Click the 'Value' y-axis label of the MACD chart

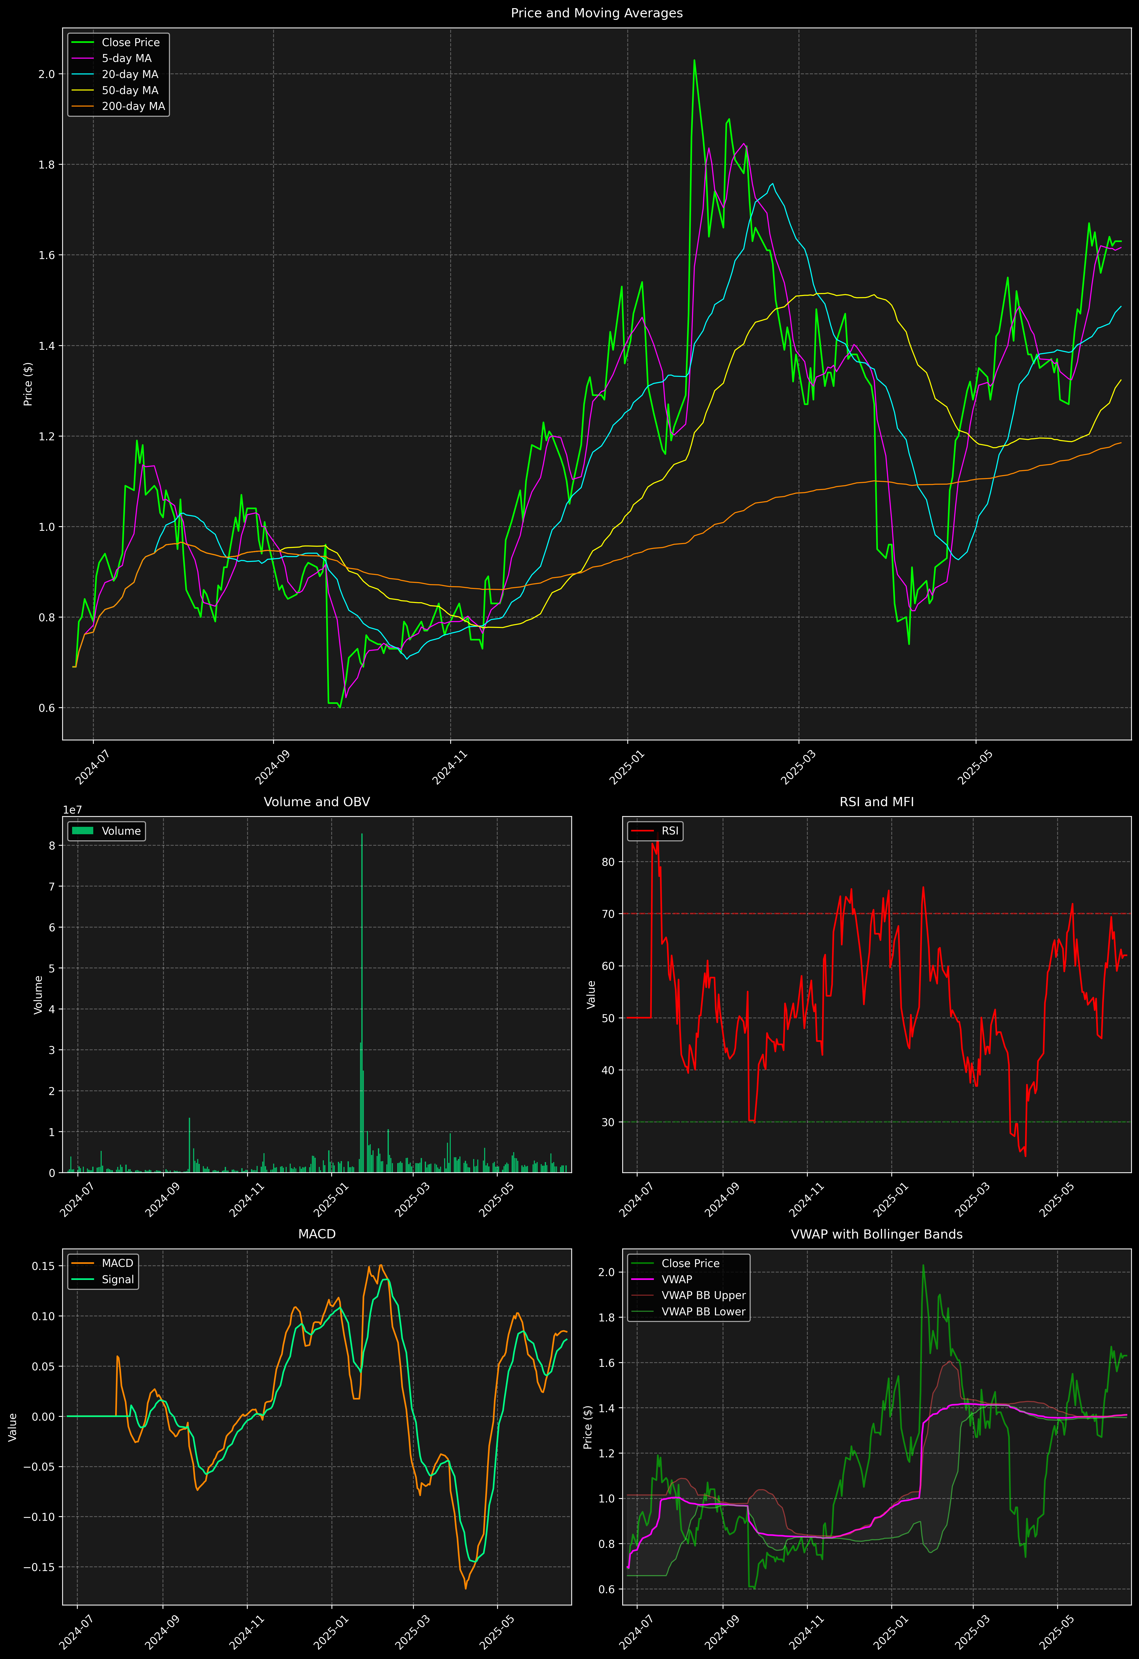coord(13,1427)
